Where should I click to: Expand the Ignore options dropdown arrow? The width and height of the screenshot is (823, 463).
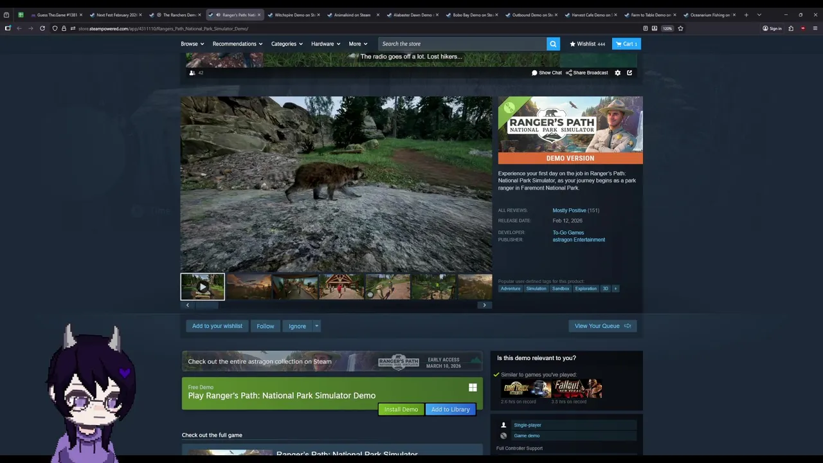pos(316,326)
